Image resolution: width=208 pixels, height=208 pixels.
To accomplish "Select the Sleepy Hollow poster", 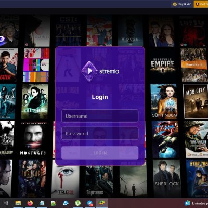I will point(7,139).
